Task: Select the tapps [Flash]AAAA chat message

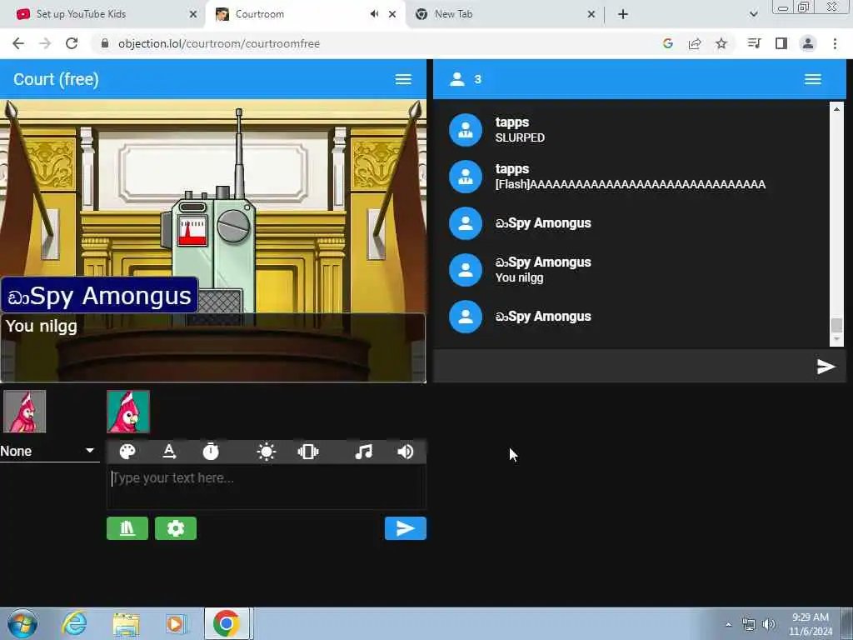Action: pos(630,177)
